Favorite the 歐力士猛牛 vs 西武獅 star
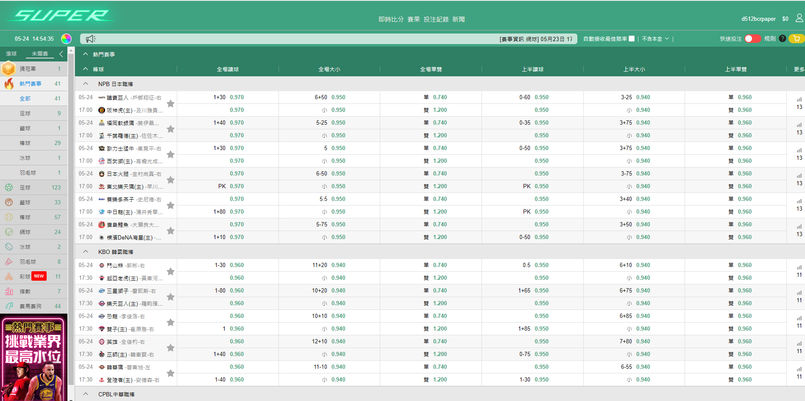The height and width of the screenshot is (401, 805). point(170,154)
